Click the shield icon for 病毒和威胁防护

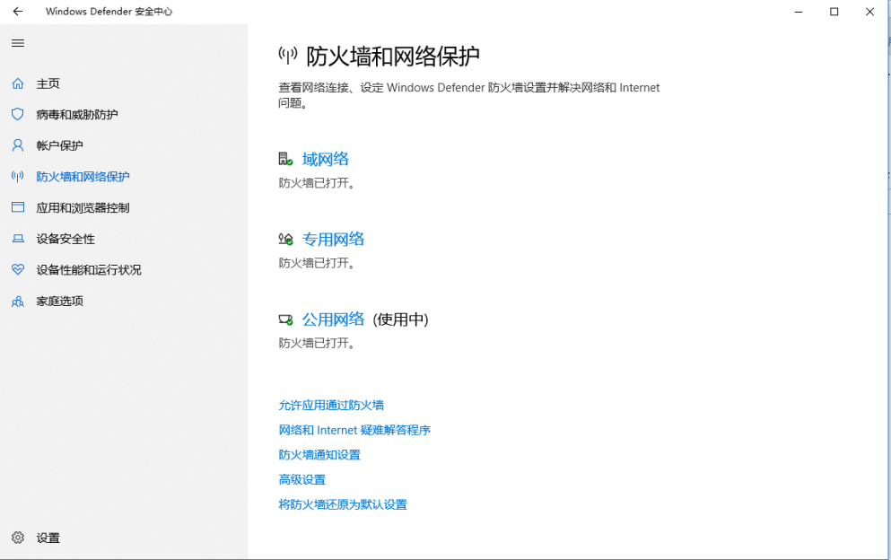click(x=18, y=114)
